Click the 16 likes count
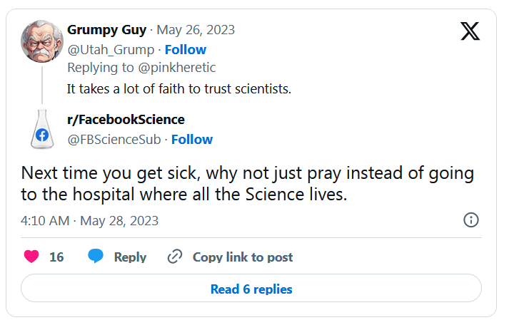The width and height of the screenshot is (514, 325). click(56, 257)
